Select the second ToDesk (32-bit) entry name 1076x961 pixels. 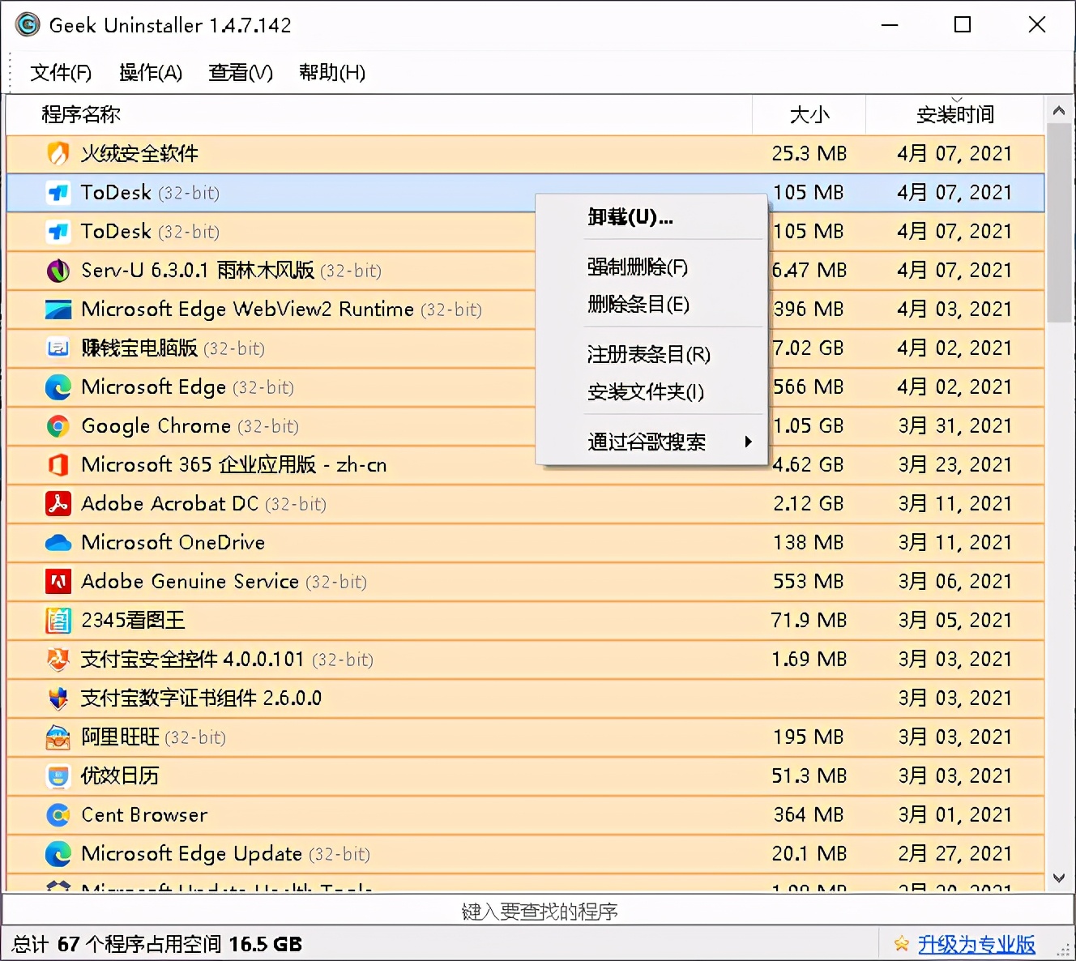(x=150, y=232)
